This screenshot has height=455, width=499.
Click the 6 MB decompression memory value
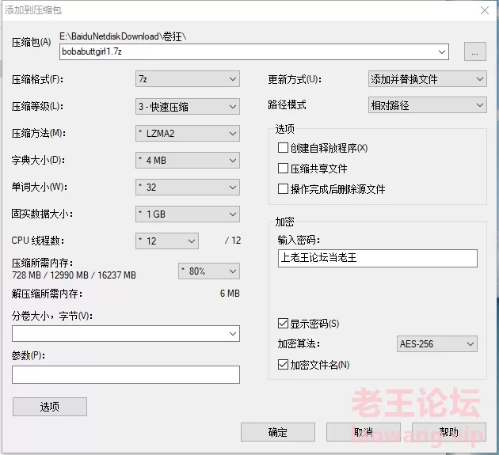coord(230,294)
